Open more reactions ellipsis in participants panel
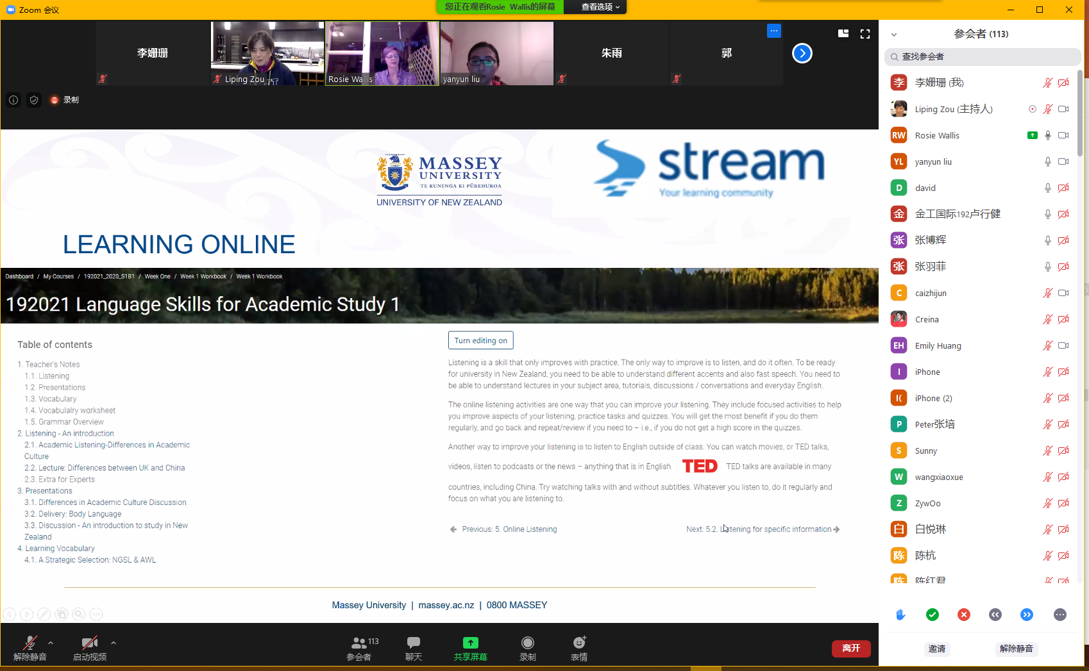The height and width of the screenshot is (671, 1089). [1060, 615]
